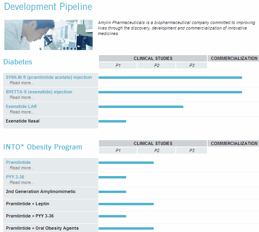Click the SYMLIN progress bar
The image size is (259, 232).
tap(170, 78)
